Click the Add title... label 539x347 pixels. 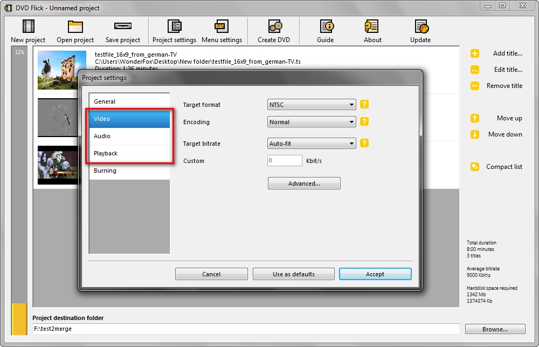pyautogui.click(x=507, y=53)
